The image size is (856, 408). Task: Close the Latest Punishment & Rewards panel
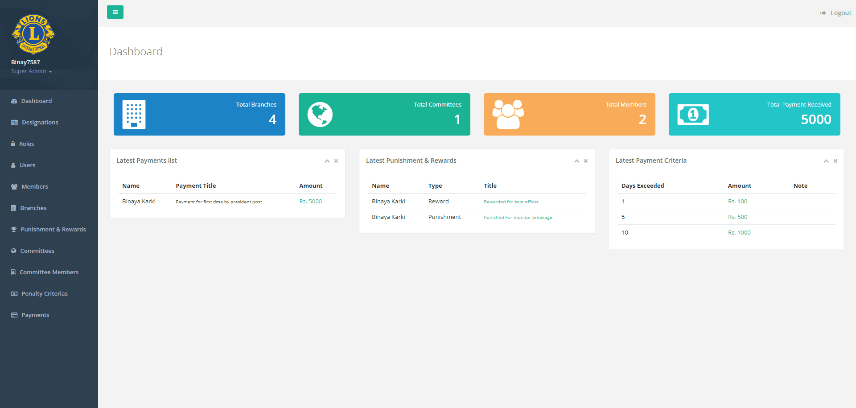[x=586, y=161]
